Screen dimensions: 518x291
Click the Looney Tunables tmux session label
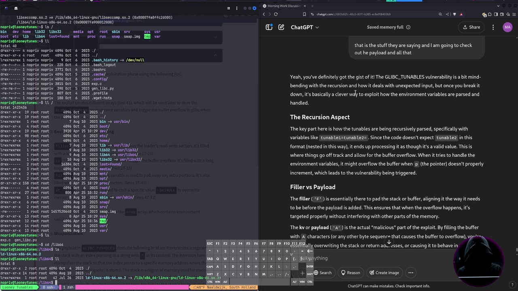[x=19, y=287]
